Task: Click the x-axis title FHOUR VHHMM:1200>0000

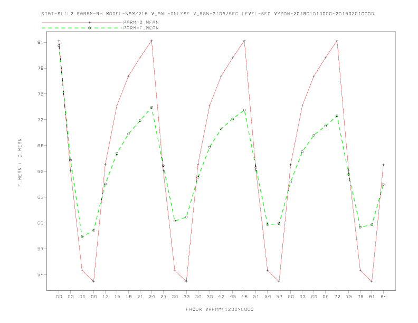Action: 220,309
